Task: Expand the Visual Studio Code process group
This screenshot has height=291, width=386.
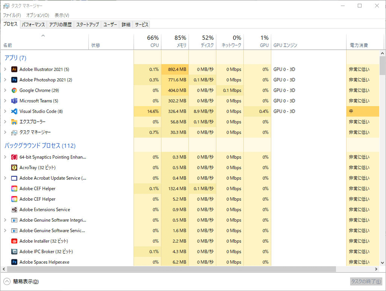Action: pyautogui.click(x=5, y=111)
